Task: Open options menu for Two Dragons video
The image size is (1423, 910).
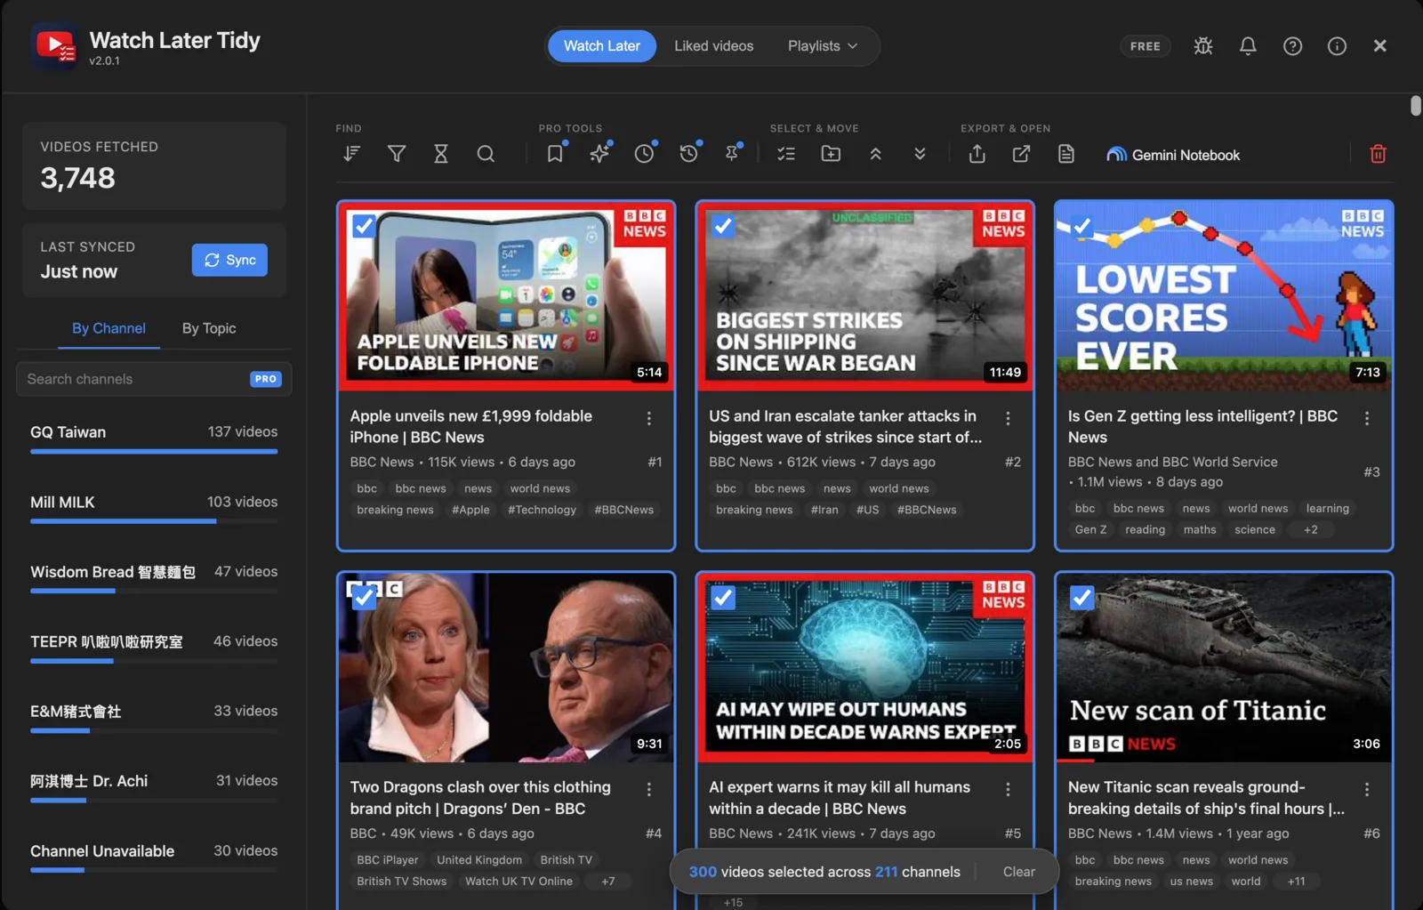Action: pyautogui.click(x=649, y=789)
